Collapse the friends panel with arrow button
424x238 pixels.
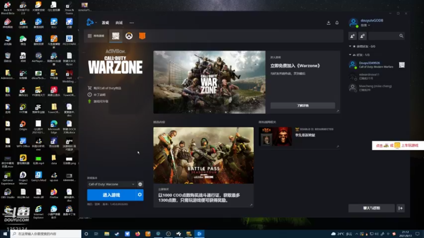pos(401,208)
